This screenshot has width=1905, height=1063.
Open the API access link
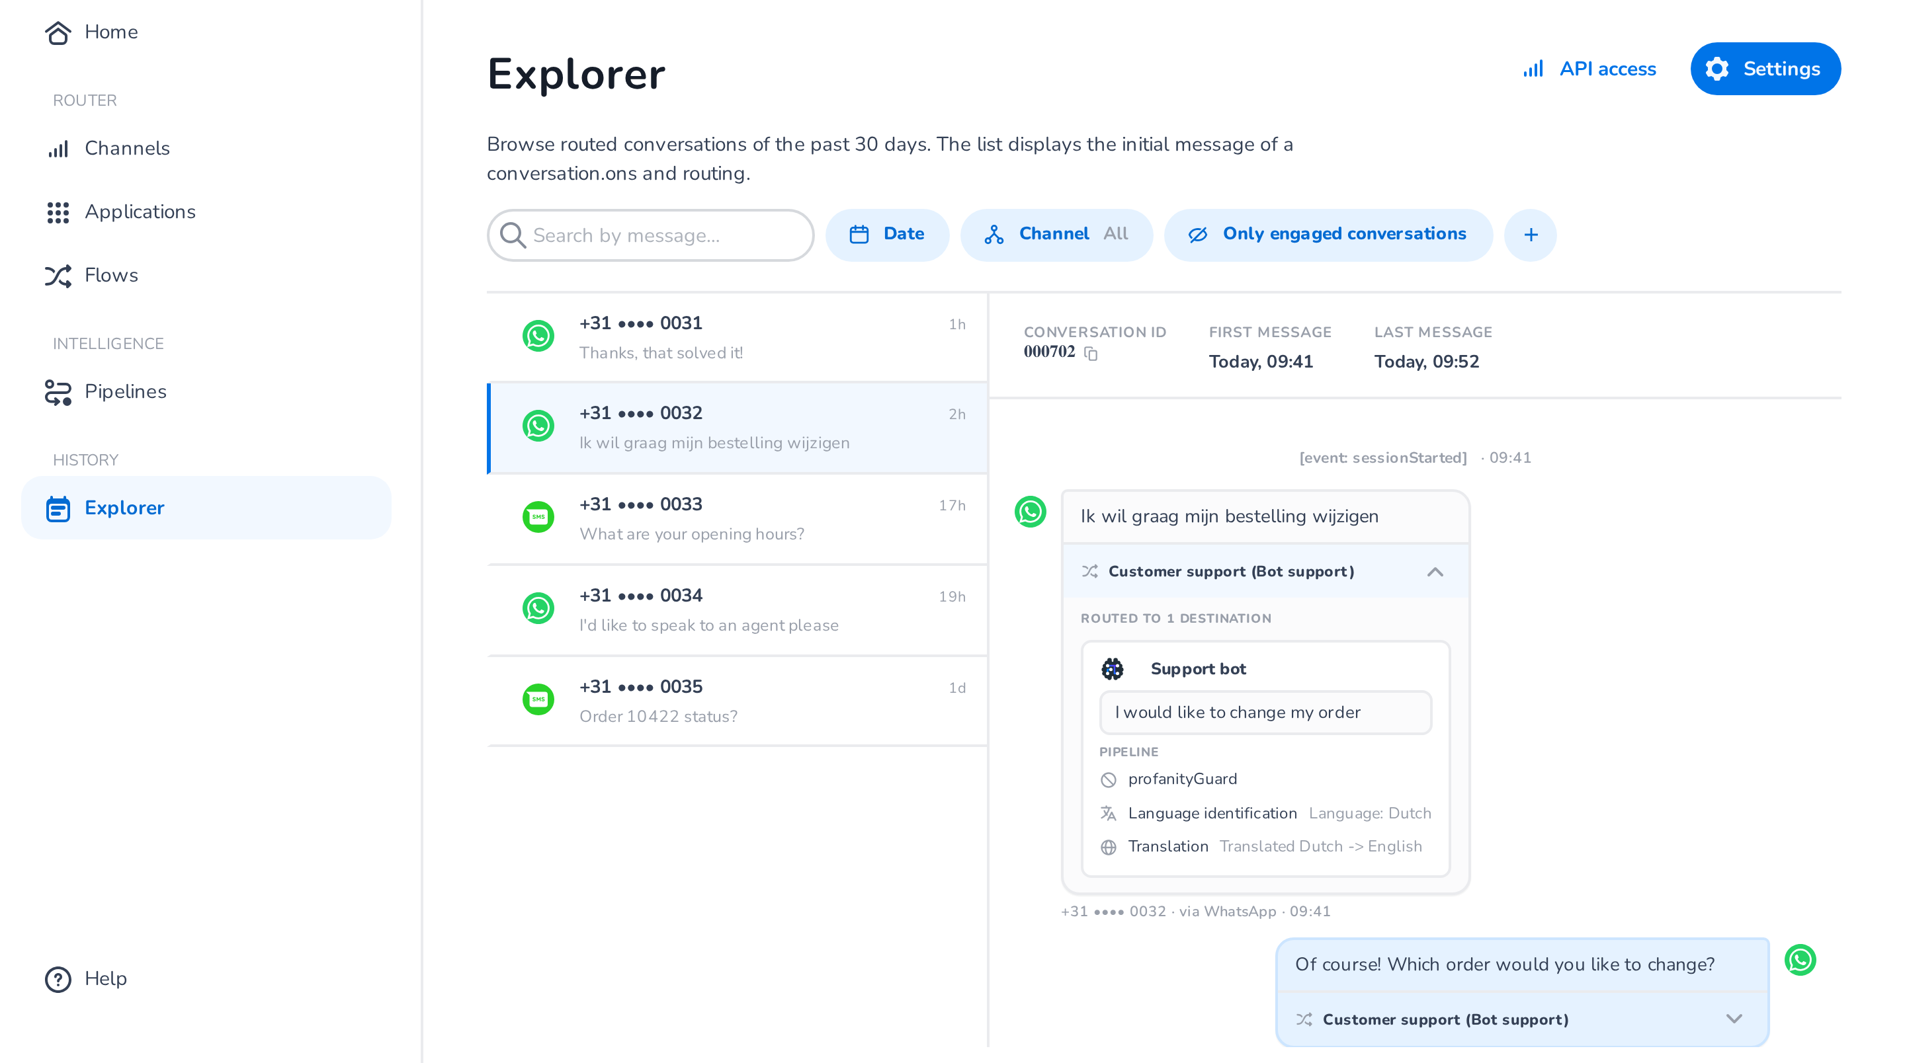tap(1588, 69)
